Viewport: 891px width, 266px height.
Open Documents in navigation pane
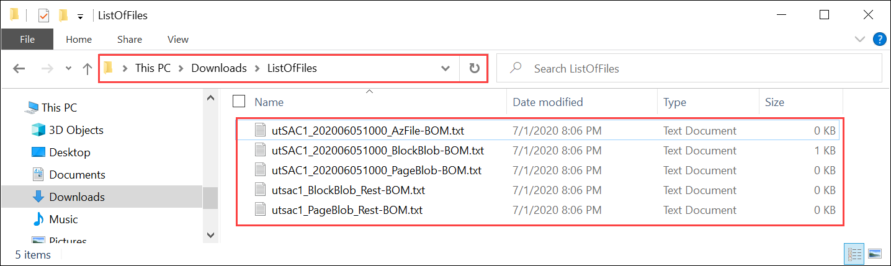coord(77,175)
